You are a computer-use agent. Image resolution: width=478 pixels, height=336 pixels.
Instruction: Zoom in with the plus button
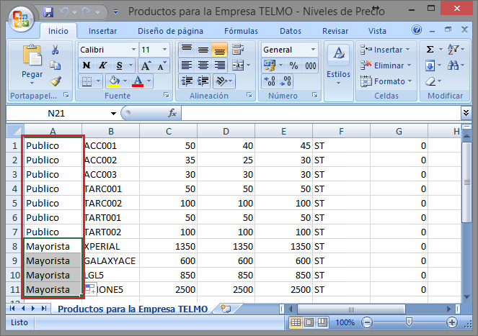(x=452, y=322)
